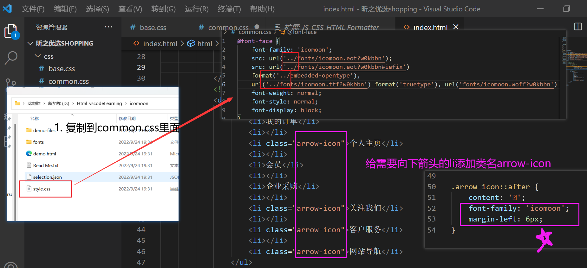587x268 pixels.
Task: Select Read Me.txt in the file list
Action: coord(101,165)
